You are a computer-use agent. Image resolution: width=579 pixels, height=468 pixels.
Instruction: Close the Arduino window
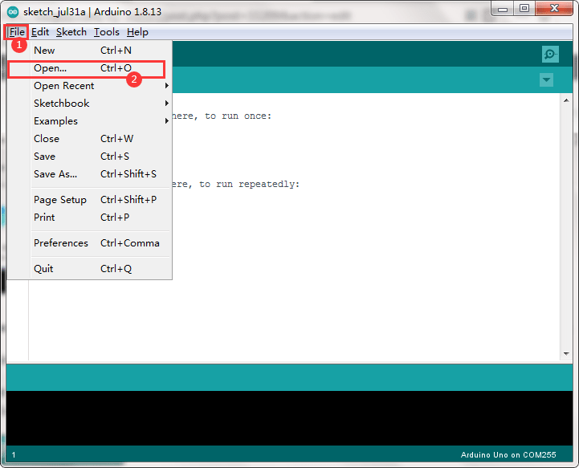coord(554,8)
